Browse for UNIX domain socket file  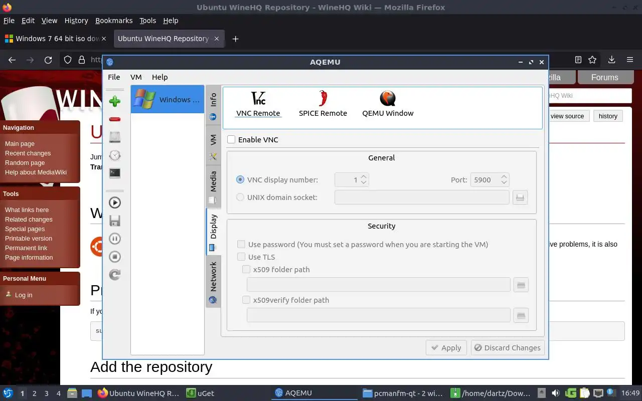coord(520,197)
